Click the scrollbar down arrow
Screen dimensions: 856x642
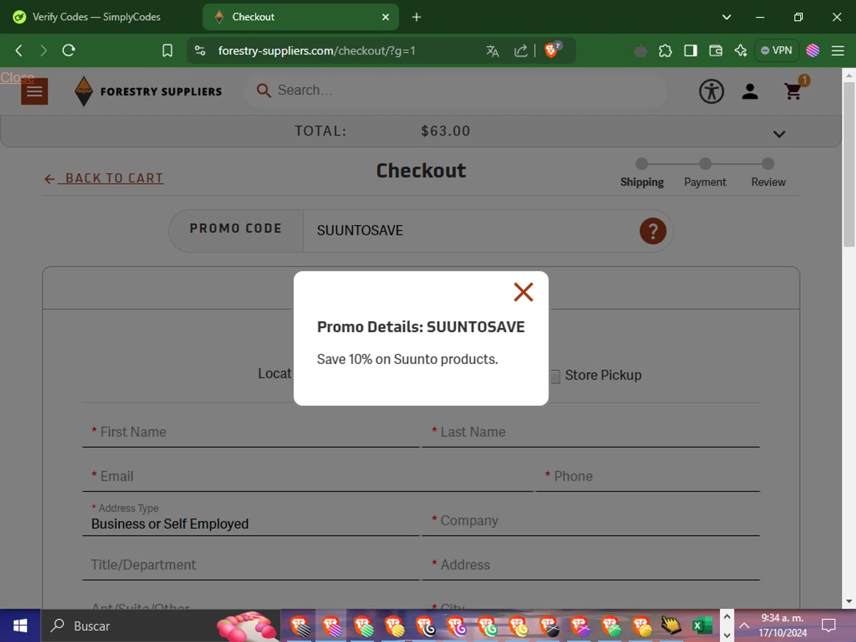point(849,601)
